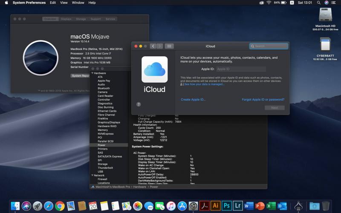The height and width of the screenshot is (213, 341).
Task: Open the Trash in the Dock
Action: click(326, 206)
